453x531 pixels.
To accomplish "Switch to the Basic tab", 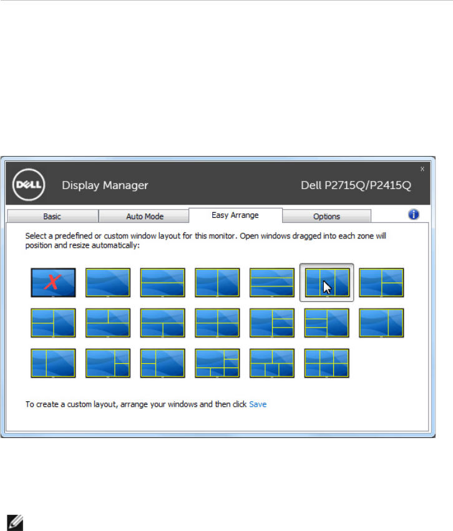I will click(x=52, y=216).
